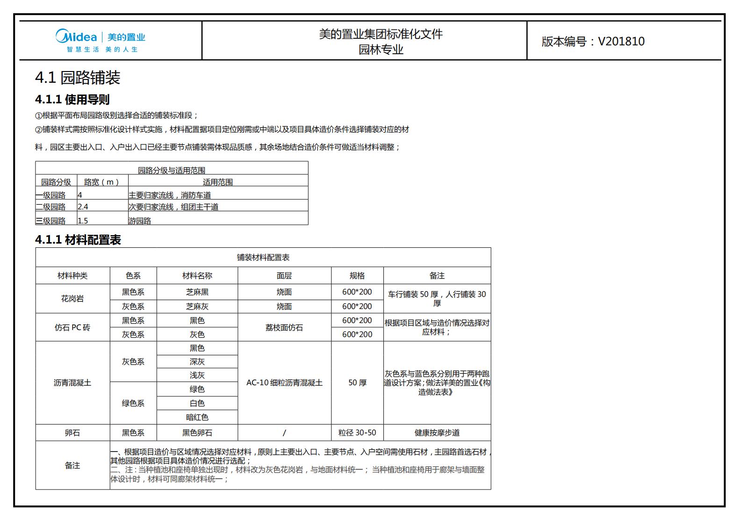Click the table title '铺装材料配置表'
Screen dimensions: 742x525
(x=263, y=257)
